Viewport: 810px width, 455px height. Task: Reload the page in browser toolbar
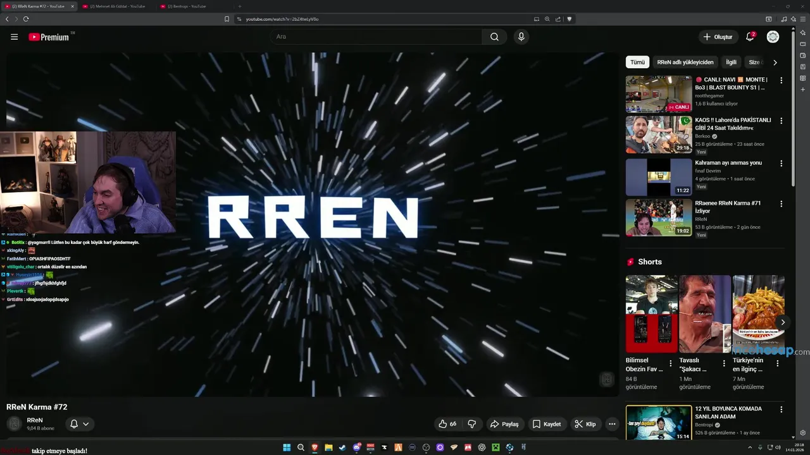26,19
